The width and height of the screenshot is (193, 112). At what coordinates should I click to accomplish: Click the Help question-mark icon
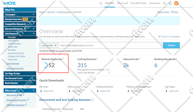[172, 12]
